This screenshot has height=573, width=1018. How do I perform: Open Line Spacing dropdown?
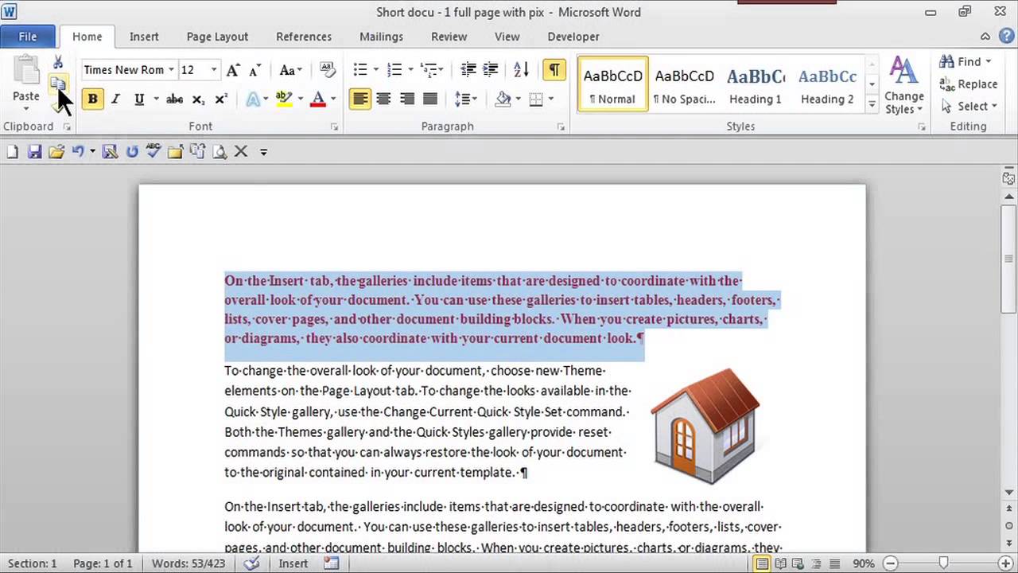tap(466, 99)
